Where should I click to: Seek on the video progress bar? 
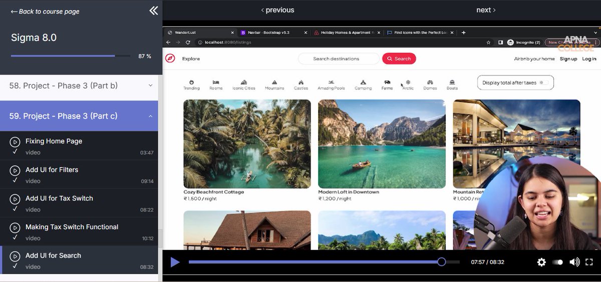click(x=324, y=262)
